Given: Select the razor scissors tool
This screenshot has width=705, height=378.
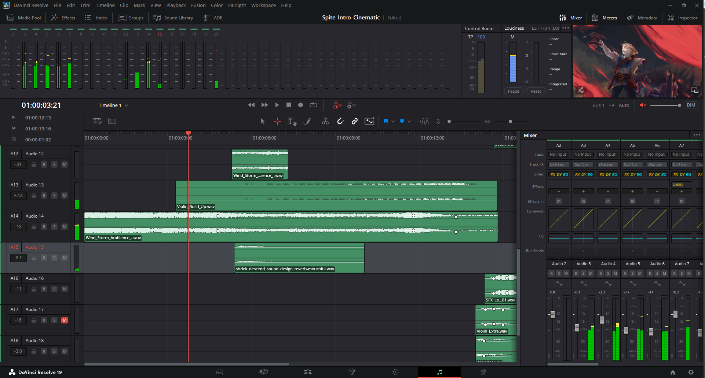Looking at the screenshot, I should coord(325,121).
